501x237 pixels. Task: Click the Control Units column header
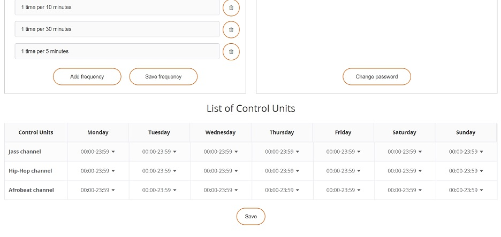[36, 132]
